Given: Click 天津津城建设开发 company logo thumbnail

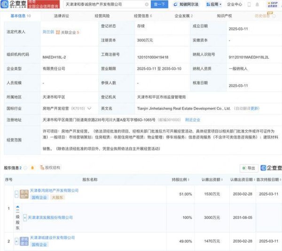Looking at the screenshot, I should pos(24,241).
